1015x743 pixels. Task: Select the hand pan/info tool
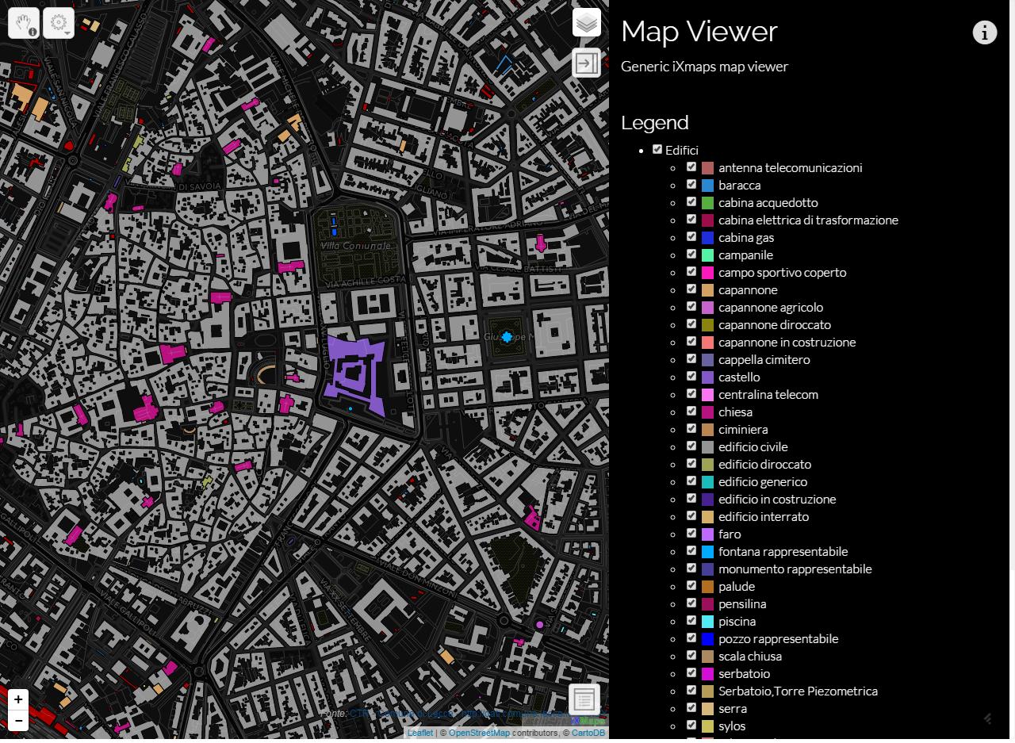click(24, 23)
